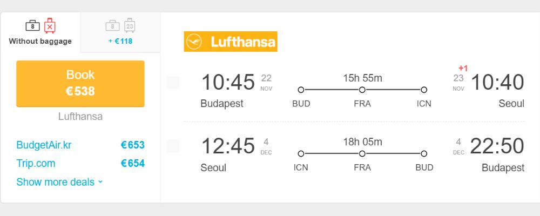Click the BUD departure dot on outbound route
The image size is (540, 216).
click(x=301, y=90)
